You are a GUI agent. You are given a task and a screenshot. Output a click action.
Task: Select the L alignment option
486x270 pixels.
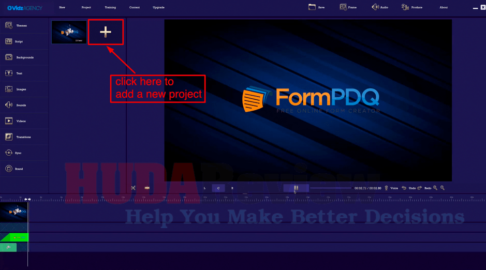(204, 188)
